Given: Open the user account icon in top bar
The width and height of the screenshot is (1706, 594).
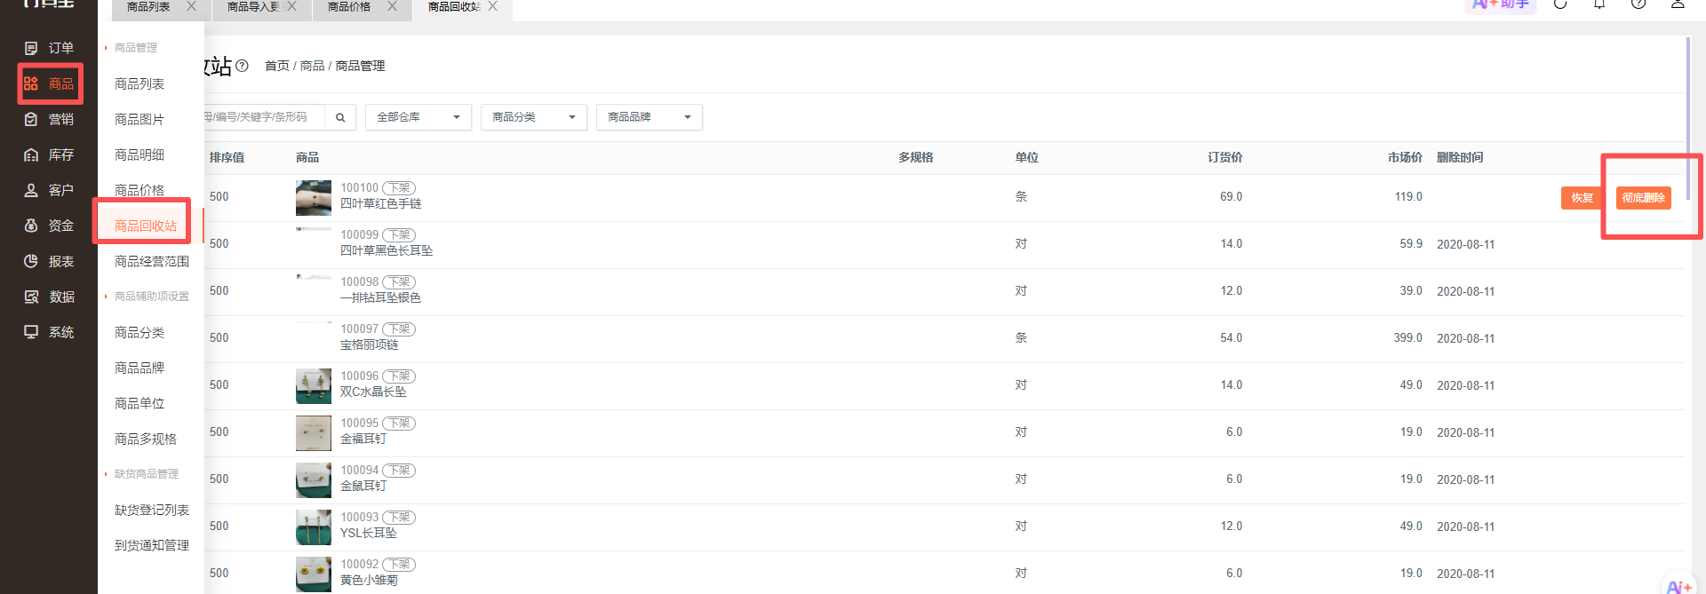Looking at the screenshot, I should click(1678, 4).
